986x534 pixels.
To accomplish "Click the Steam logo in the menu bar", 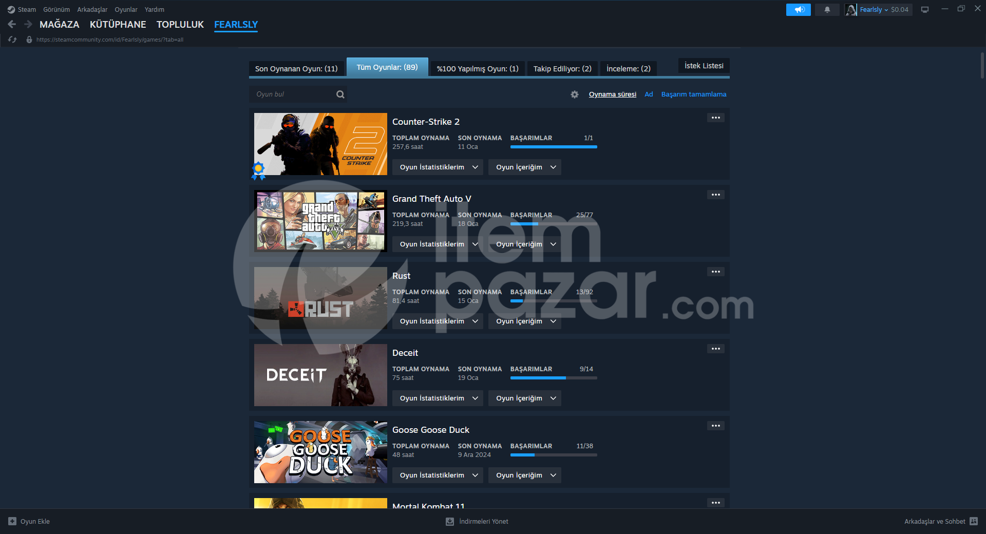I will (11, 10).
